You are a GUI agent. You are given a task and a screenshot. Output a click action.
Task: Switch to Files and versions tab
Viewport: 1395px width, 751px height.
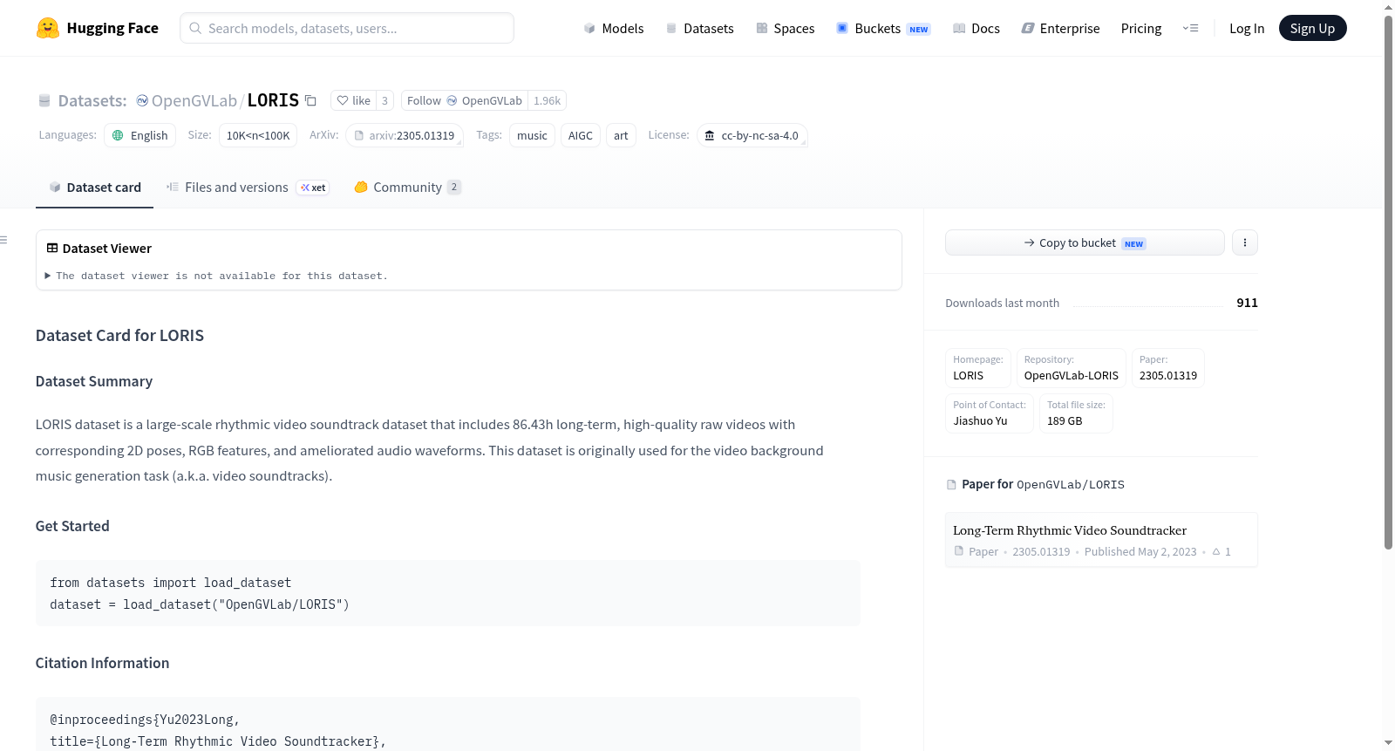point(248,188)
